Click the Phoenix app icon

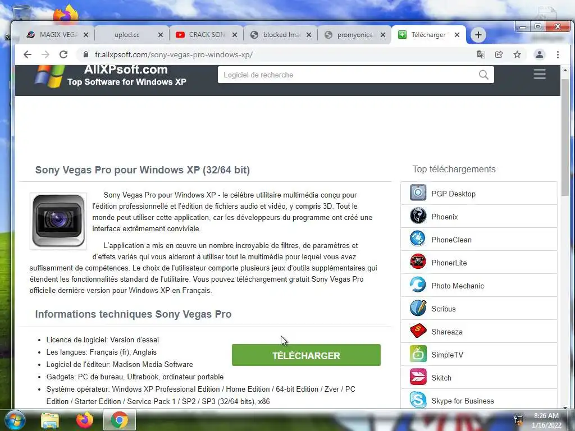(x=418, y=216)
